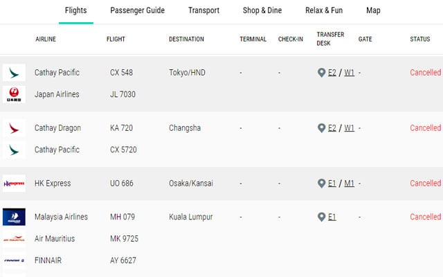Screen dimensions: 443x277
Task: Open transfer desk E2 link for Tokyo/HND flight
Action: 332,73
